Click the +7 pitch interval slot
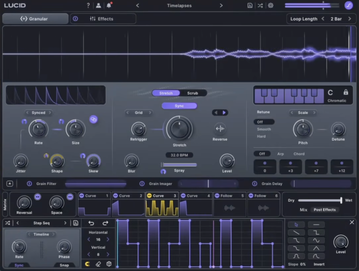This screenshot has height=271, width=359. [316, 167]
